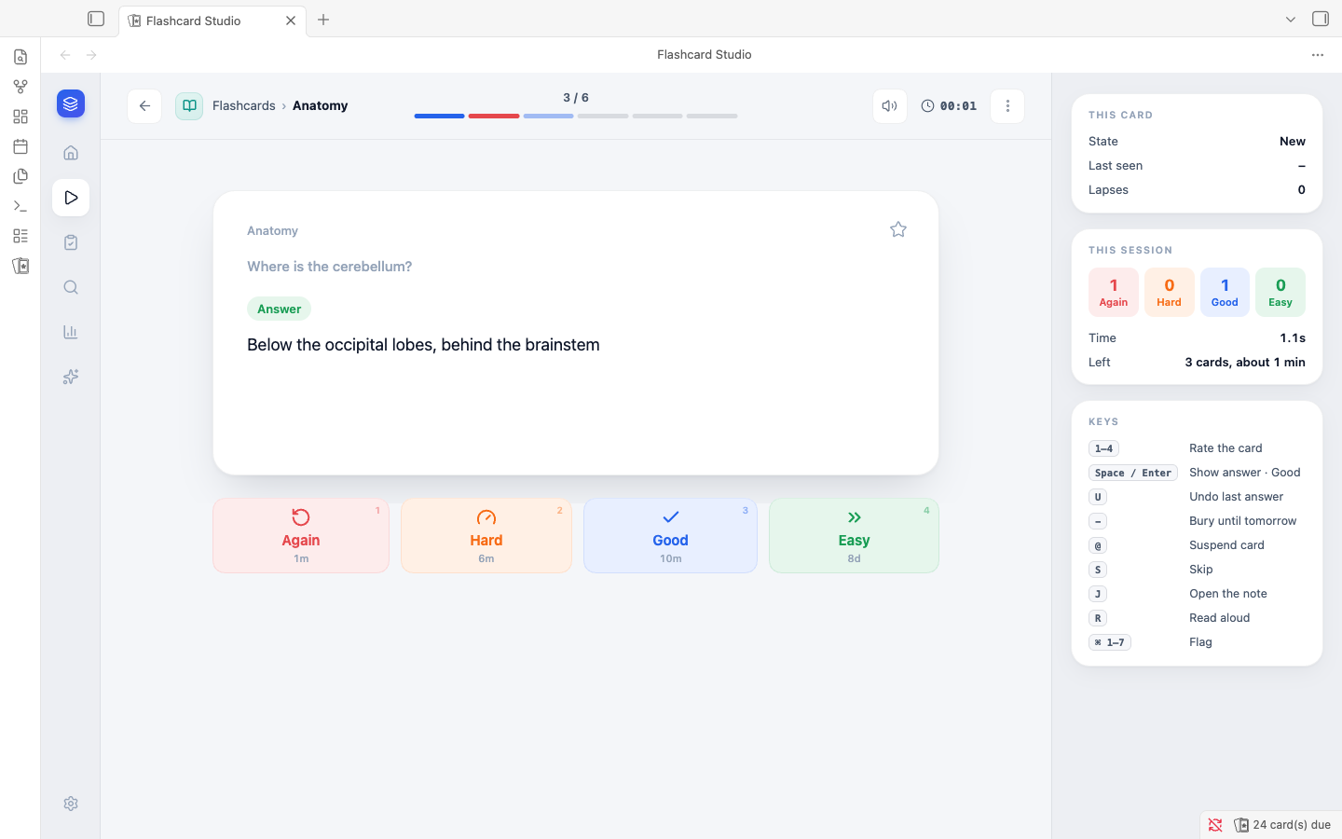Open the sparkles AI icon in sidebar

click(x=71, y=377)
